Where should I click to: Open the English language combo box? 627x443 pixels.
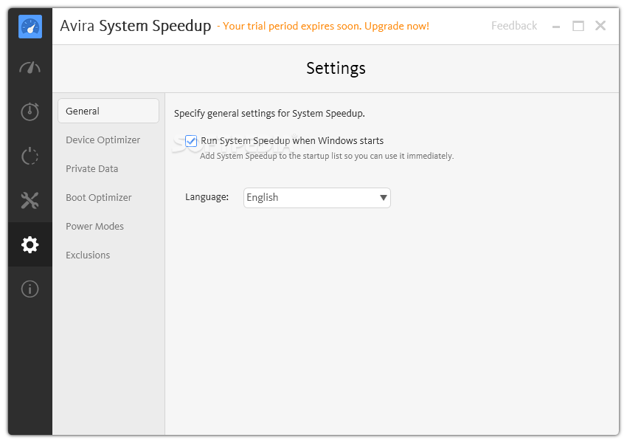point(316,198)
